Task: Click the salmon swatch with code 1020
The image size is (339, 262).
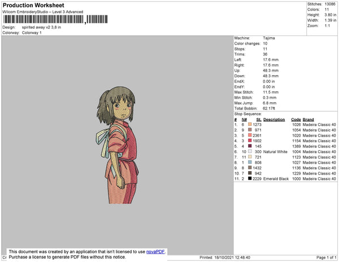Action: coord(250,136)
